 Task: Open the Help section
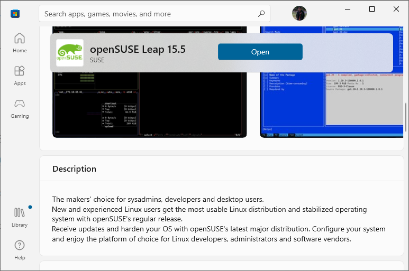tap(20, 250)
